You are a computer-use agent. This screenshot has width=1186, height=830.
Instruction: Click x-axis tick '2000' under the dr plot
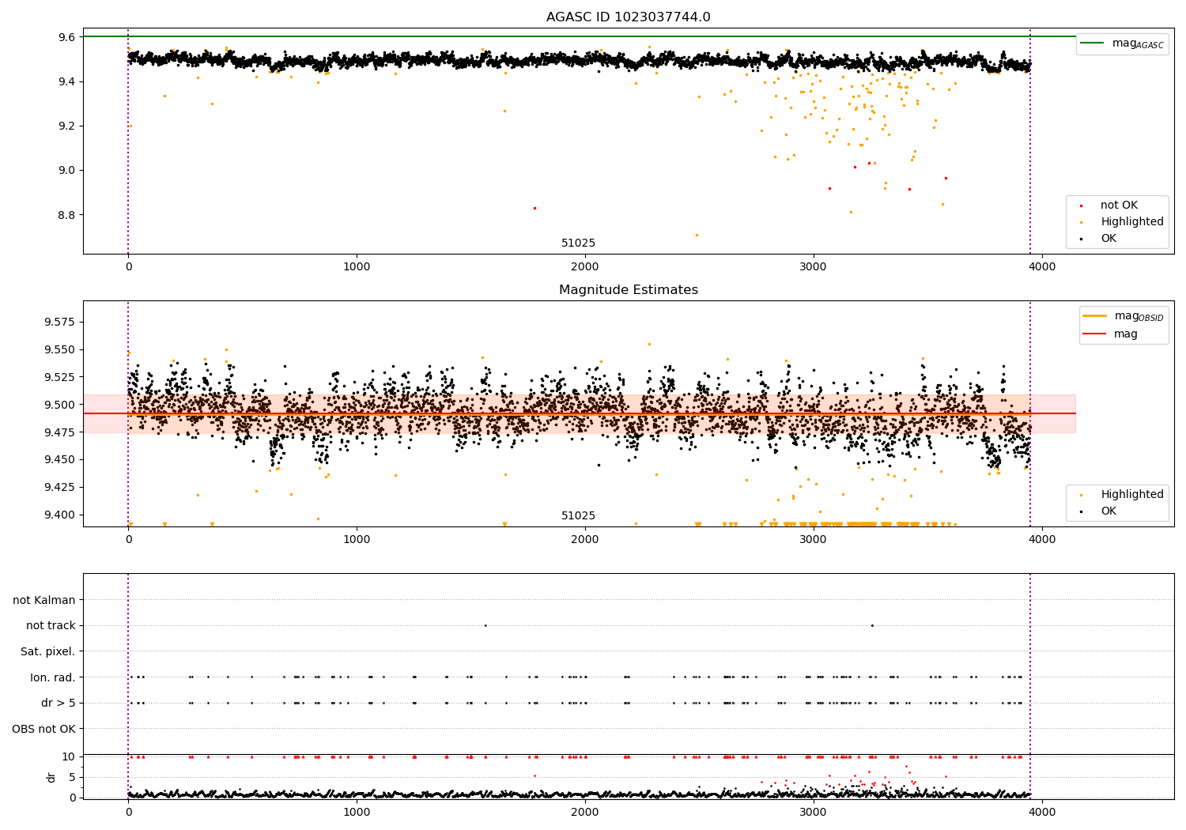tap(585, 813)
